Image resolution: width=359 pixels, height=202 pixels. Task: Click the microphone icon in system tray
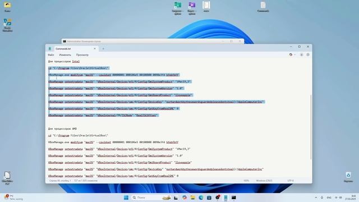click(322, 198)
